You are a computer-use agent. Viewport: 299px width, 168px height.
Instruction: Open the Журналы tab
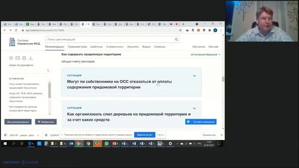point(133,47)
